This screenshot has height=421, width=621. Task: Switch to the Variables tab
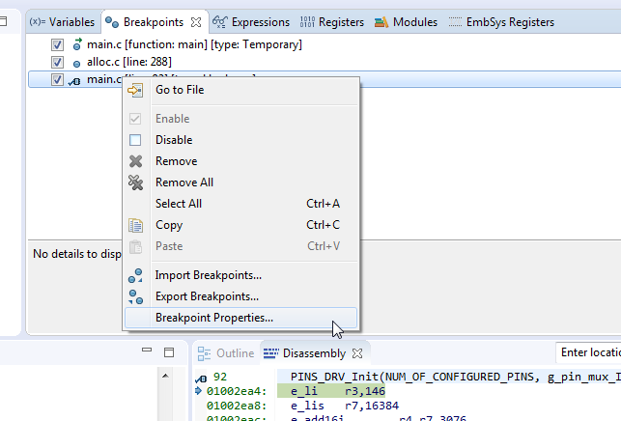click(62, 22)
